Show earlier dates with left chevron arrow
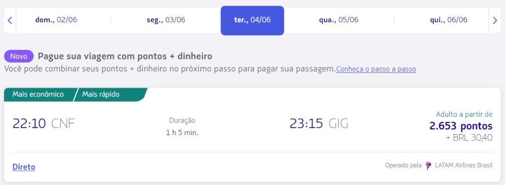Screen dimensions: 506x185 point(10,20)
